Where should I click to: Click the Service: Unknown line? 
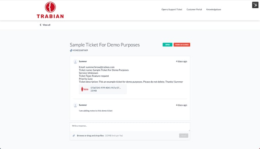click(x=88, y=73)
